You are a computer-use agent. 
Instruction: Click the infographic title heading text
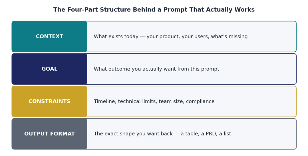(154, 10)
